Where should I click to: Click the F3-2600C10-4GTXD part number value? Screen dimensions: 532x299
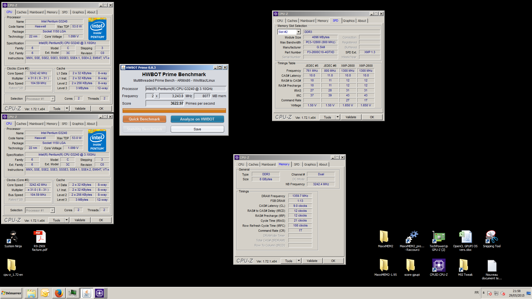321,52
